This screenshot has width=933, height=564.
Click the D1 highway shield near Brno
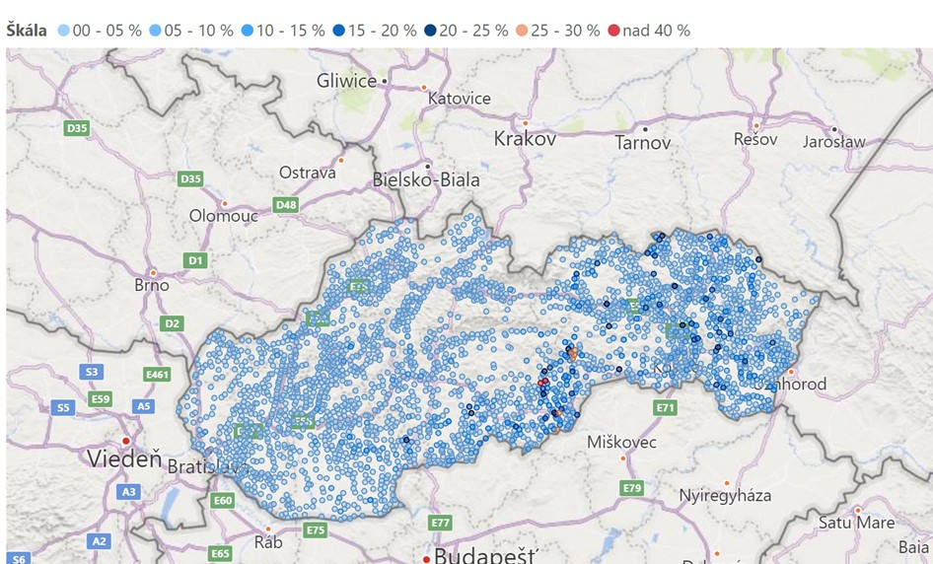point(195,260)
